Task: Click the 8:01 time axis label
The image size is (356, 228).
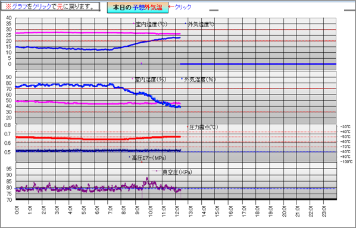Action: pyautogui.click(x=124, y=210)
